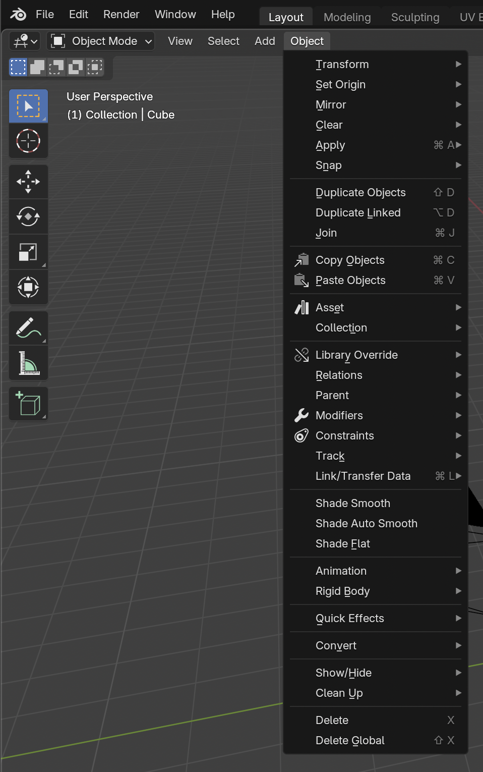483x772 pixels.
Task: Open the Help menu
Action: point(223,14)
